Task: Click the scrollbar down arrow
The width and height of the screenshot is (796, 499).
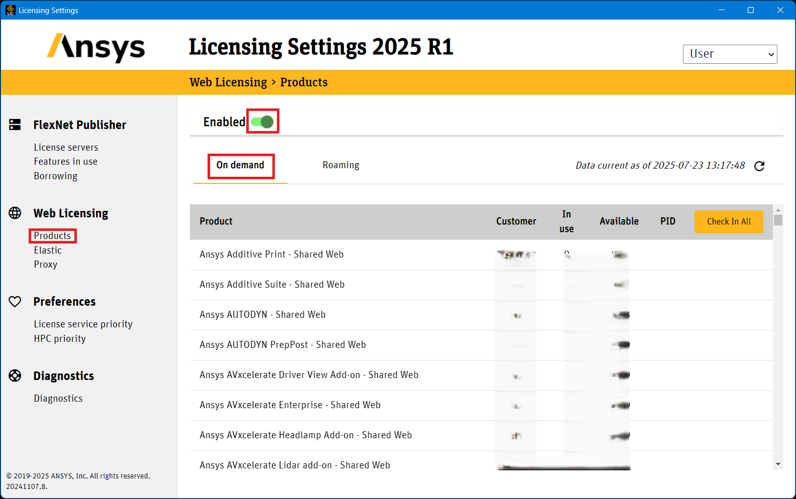Action: point(778,464)
